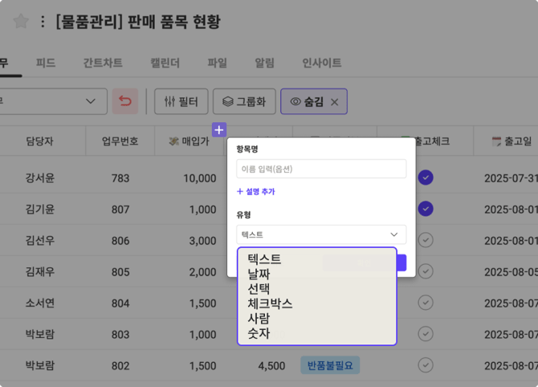Viewport: 538px width, 387px height.
Task: Expand the 유형 type dropdown
Action: coord(321,234)
